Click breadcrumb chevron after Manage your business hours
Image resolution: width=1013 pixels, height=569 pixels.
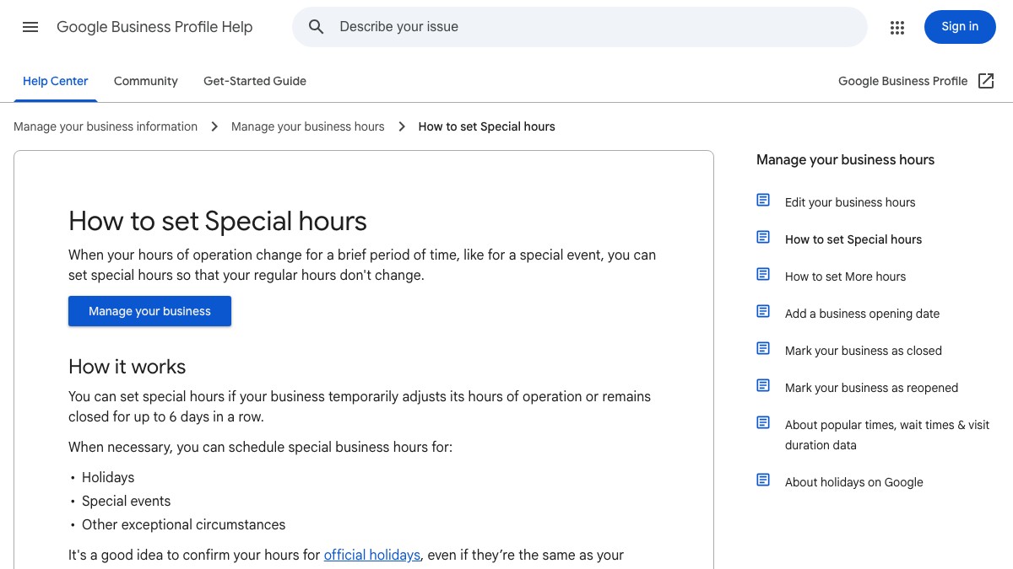pos(401,126)
